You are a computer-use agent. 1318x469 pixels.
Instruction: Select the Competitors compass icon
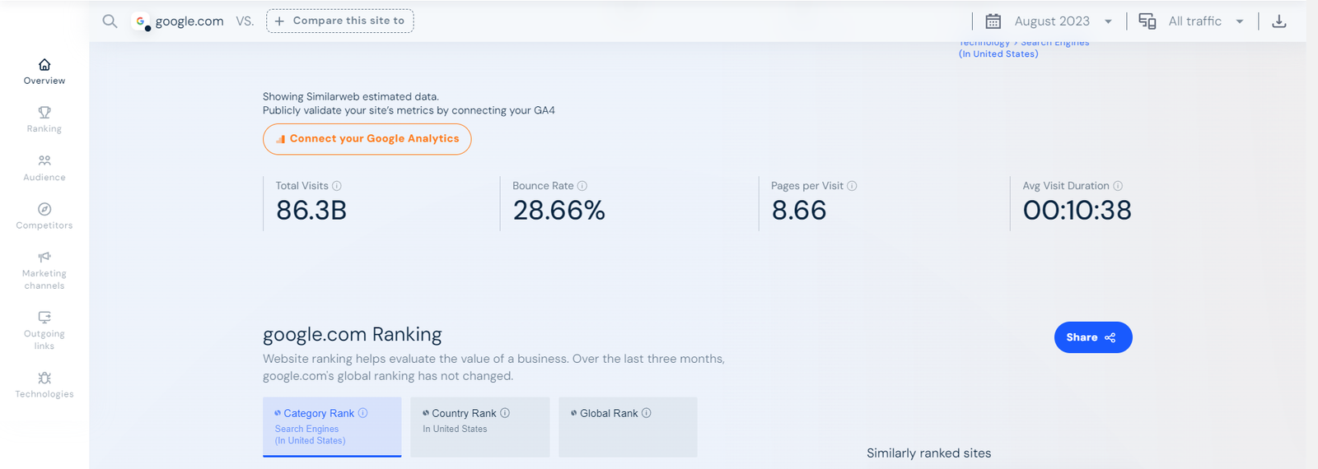pyautogui.click(x=44, y=209)
